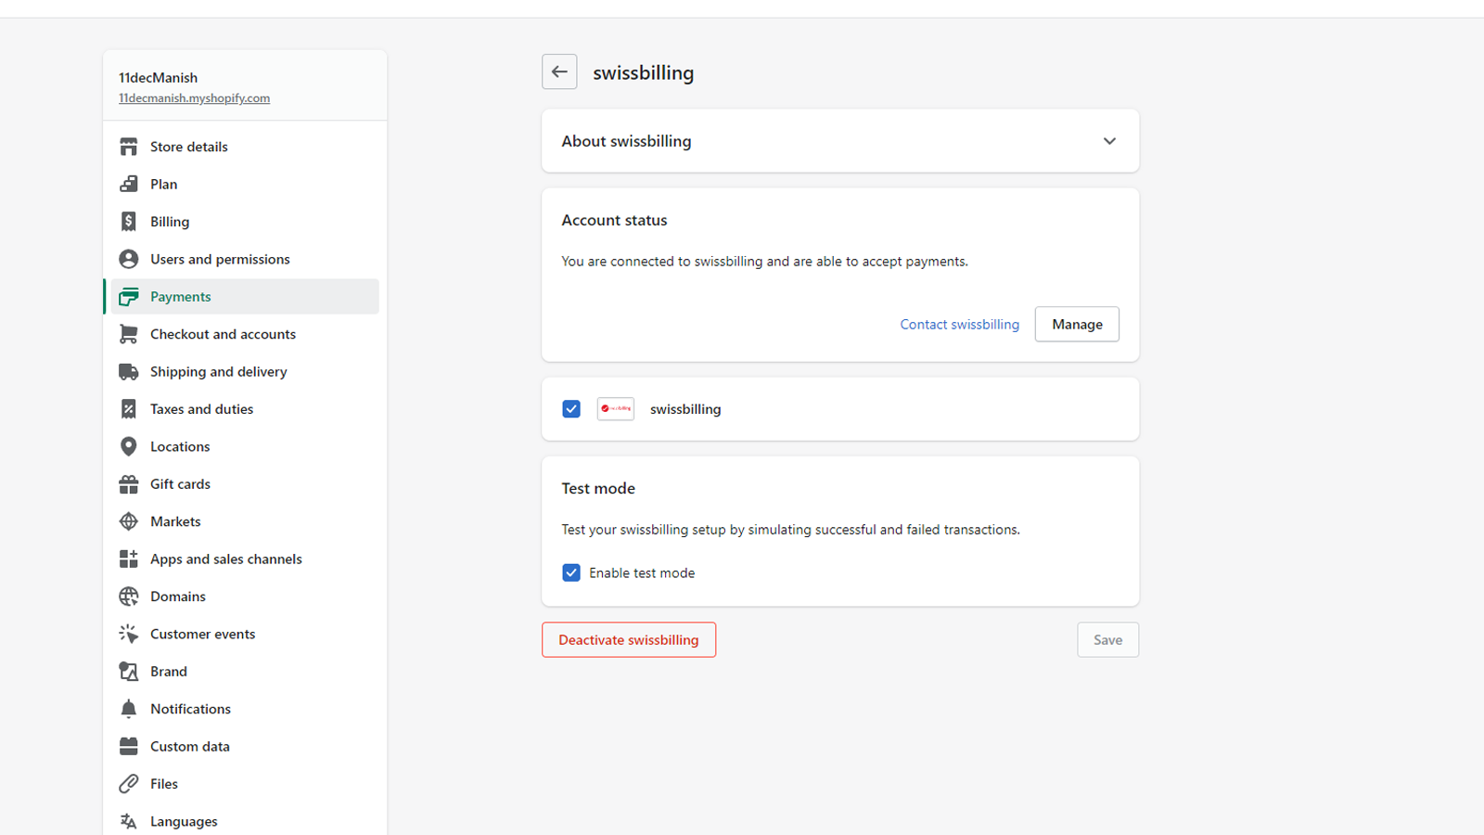1484x835 pixels.
Task: Go to Domains settings
Action: click(x=245, y=597)
